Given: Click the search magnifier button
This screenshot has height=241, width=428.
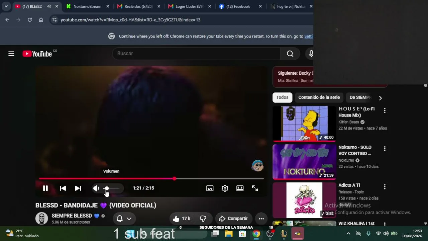Looking at the screenshot, I should point(290,54).
